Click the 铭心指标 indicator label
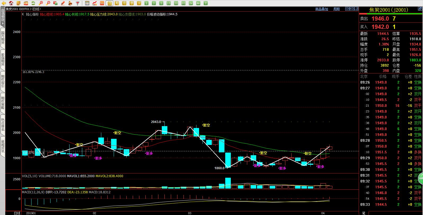 [x=32, y=14]
